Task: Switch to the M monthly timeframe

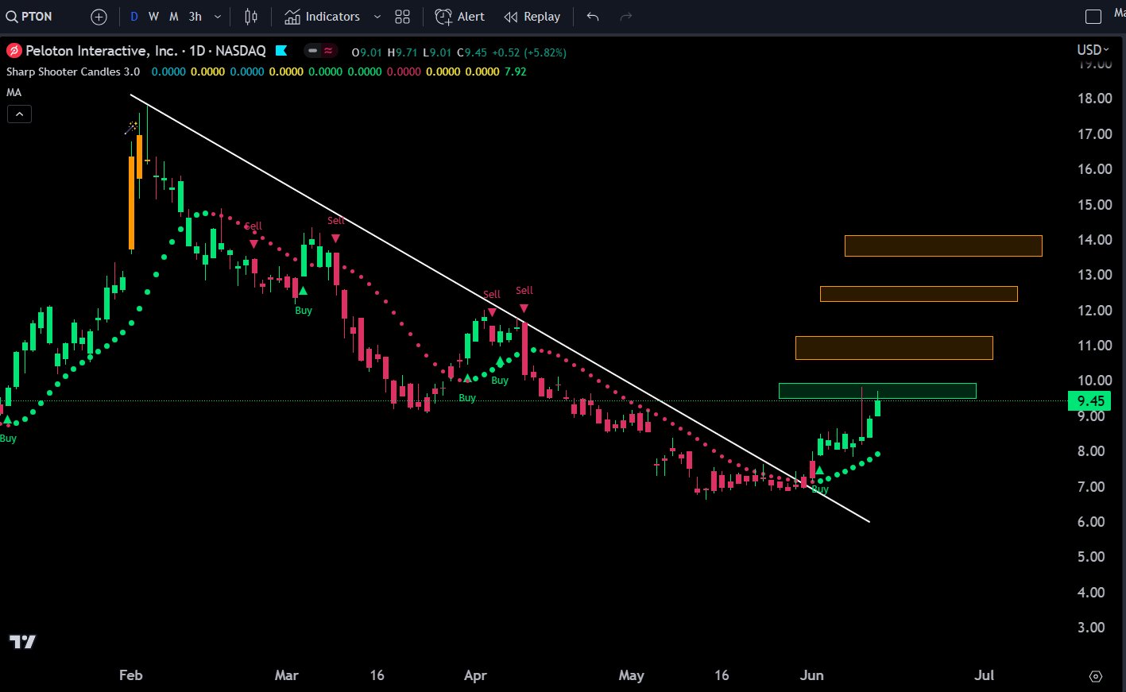Action: click(173, 17)
